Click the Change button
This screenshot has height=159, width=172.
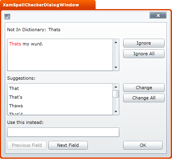tap(144, 88)
